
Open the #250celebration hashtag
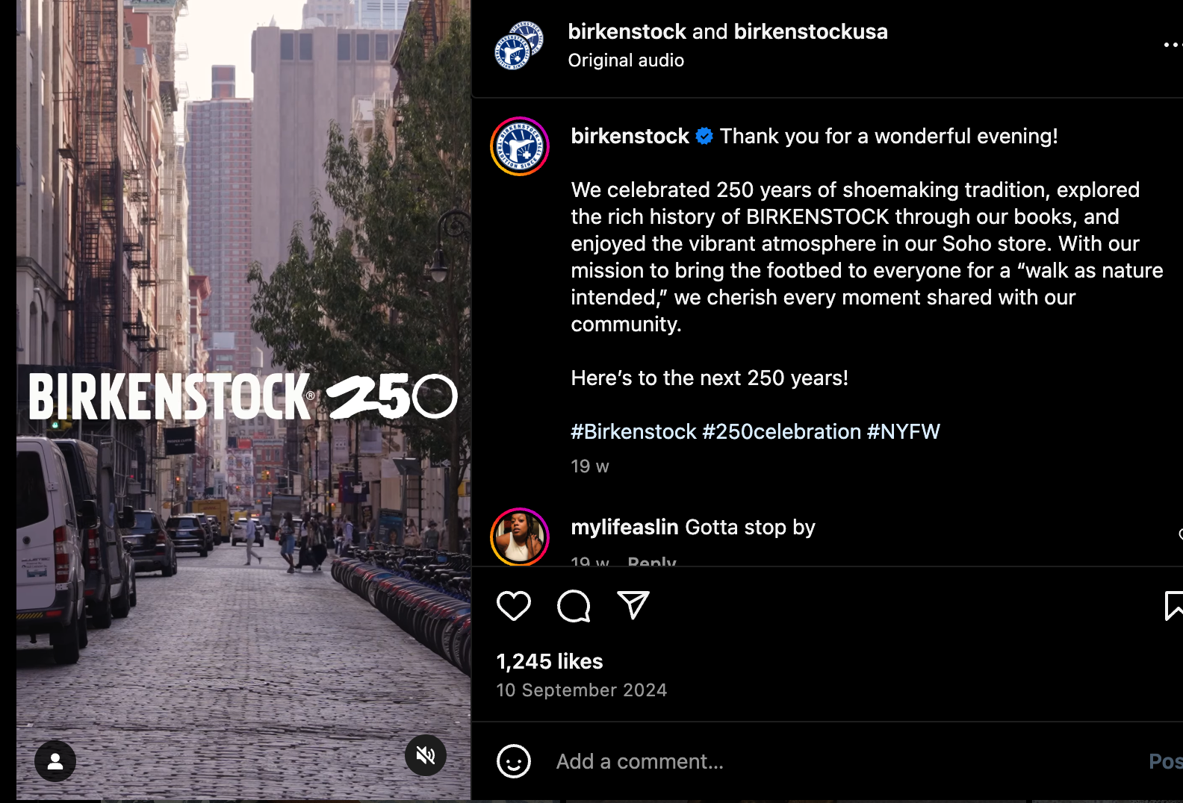click(x=782, y=431)
